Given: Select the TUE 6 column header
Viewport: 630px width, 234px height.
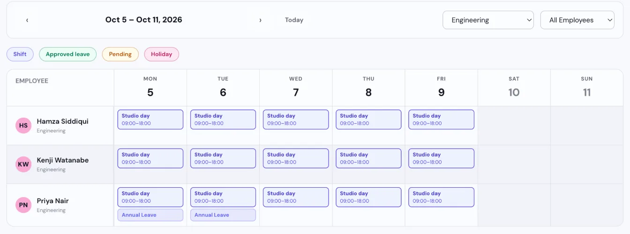Looking at the screenshot, I should (223, 87).
